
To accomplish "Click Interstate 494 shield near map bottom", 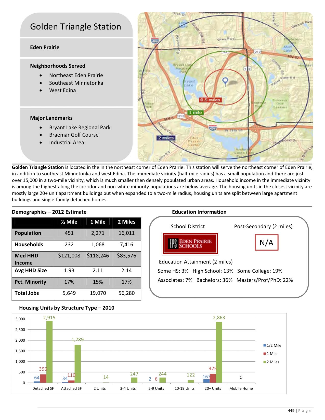I will click(x=213, y=128).
